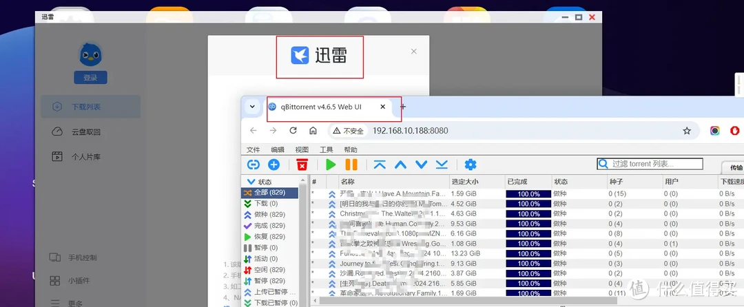Move torrent down one in queue
The height and width of the screenshot is (307, 744).
[x=422, y=165]
